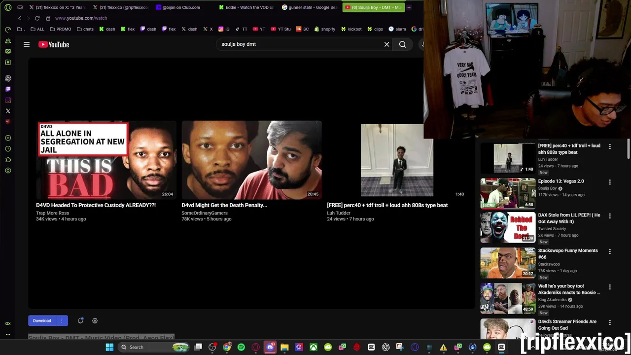Open the kickbot bookmark
This screenshot has height=355, width=631.
click(351, 29)
